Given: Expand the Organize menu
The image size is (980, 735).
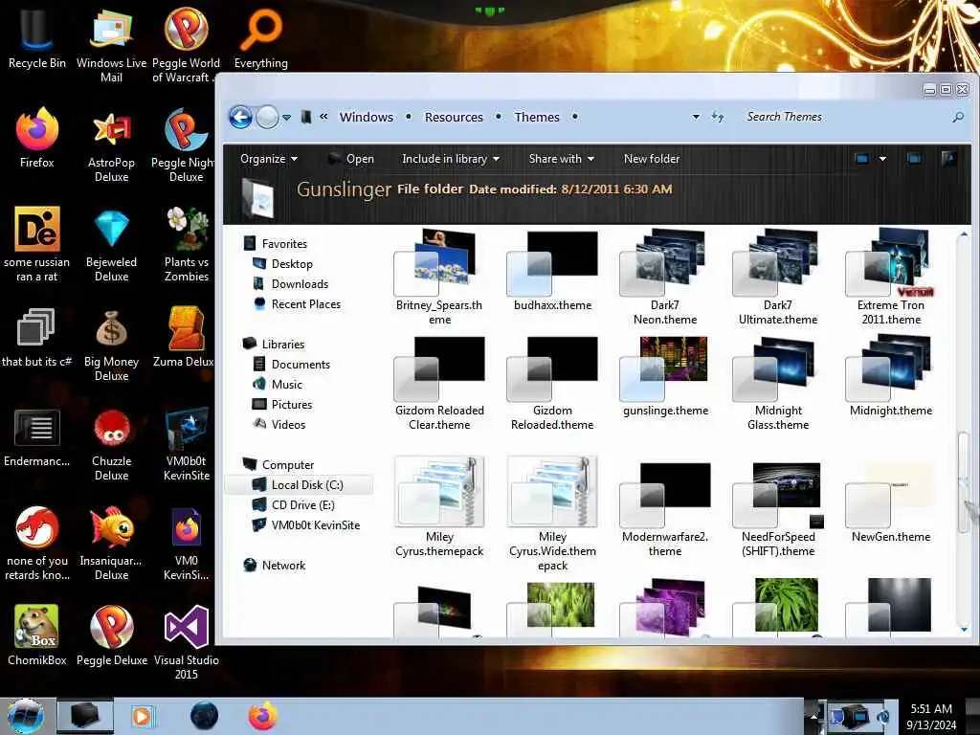Looking at the screenshot, I should pos(269,159).
